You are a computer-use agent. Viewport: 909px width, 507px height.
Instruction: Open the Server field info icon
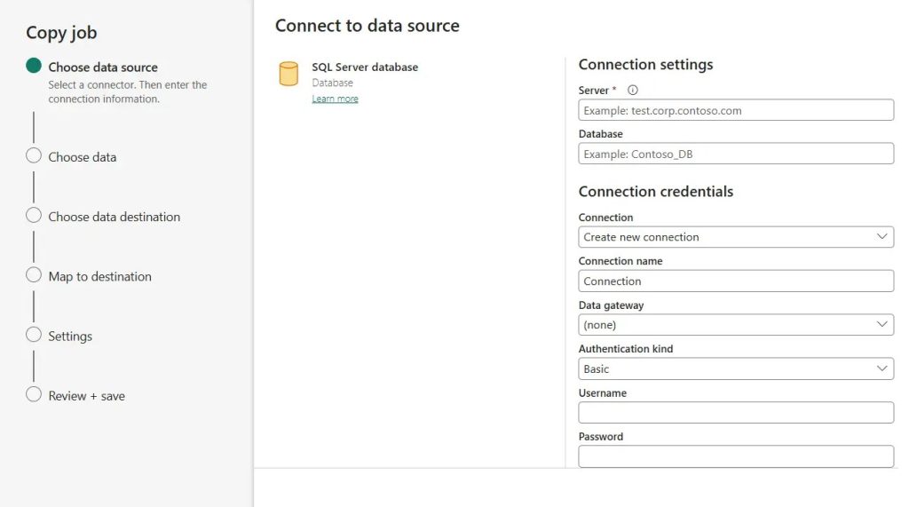coord(632,90)
